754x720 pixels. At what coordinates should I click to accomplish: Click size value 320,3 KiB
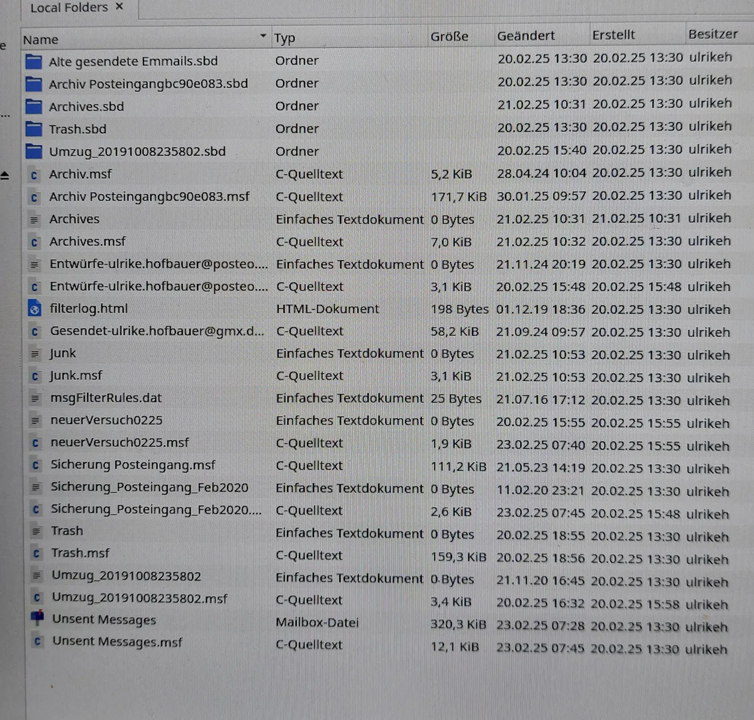coord(458,624)
